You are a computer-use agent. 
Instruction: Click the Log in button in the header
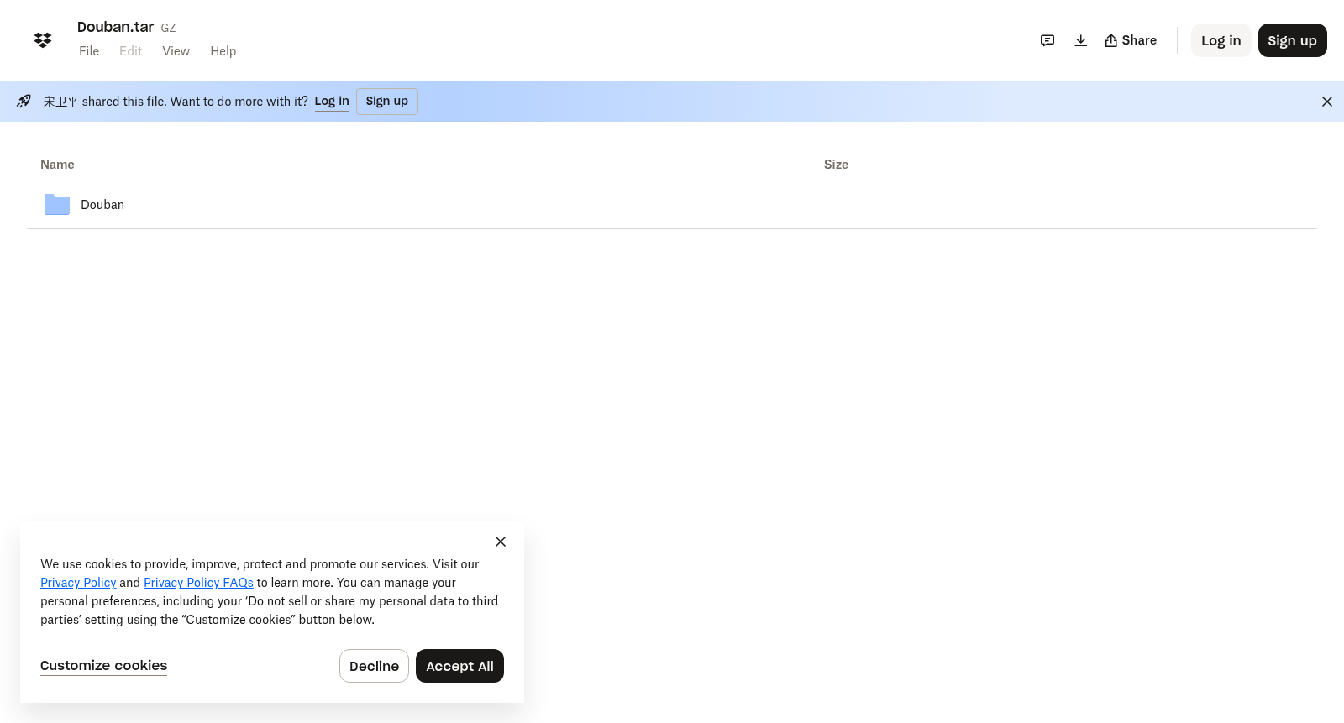pyautogui.click(x=1221, y=40)
